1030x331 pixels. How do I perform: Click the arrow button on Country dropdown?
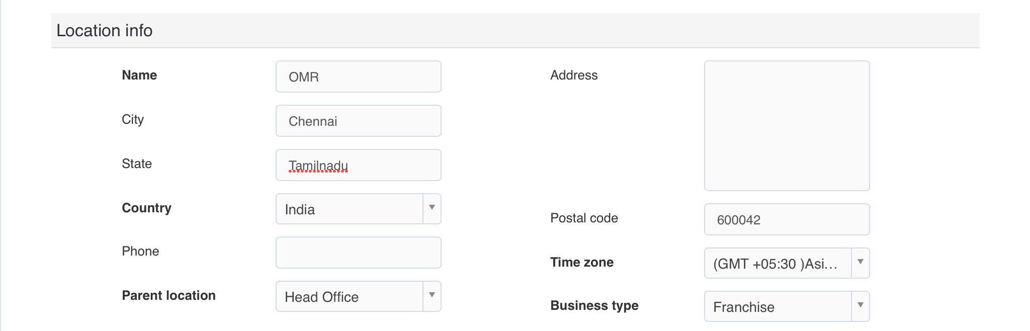(x=432, y=208)
